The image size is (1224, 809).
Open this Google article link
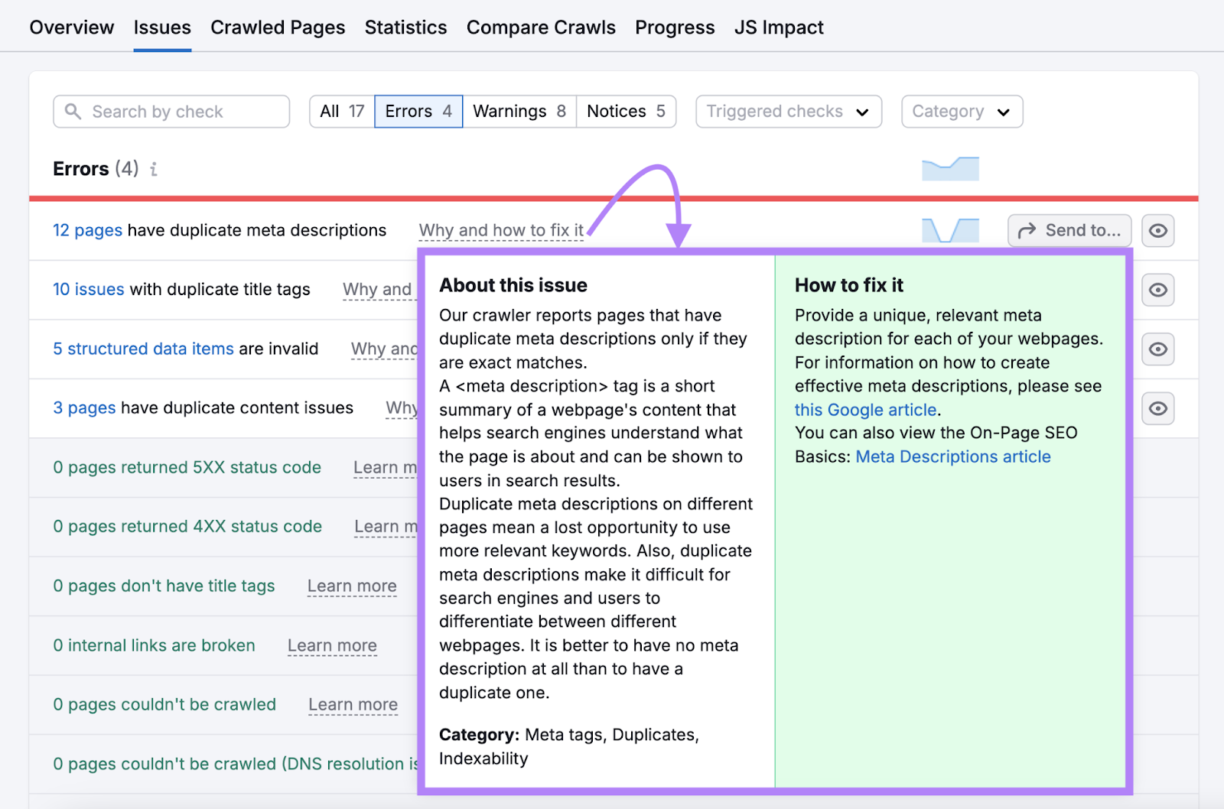click(864, 410)
